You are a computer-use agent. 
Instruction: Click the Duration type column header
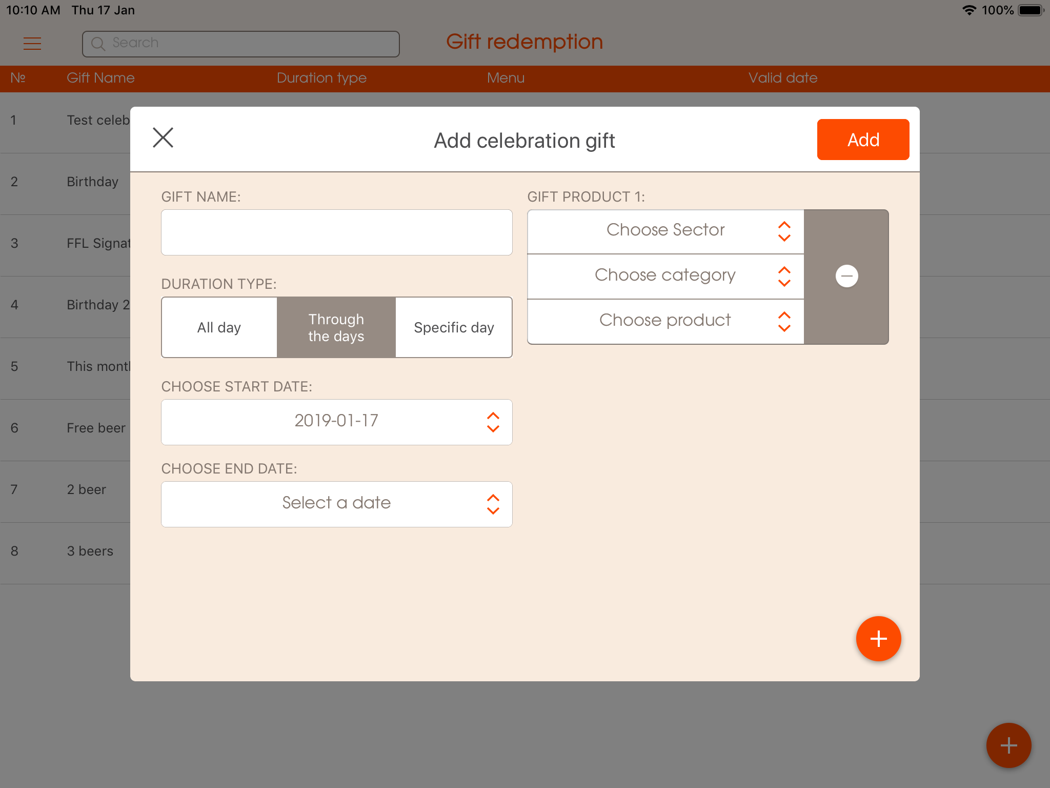321,78
